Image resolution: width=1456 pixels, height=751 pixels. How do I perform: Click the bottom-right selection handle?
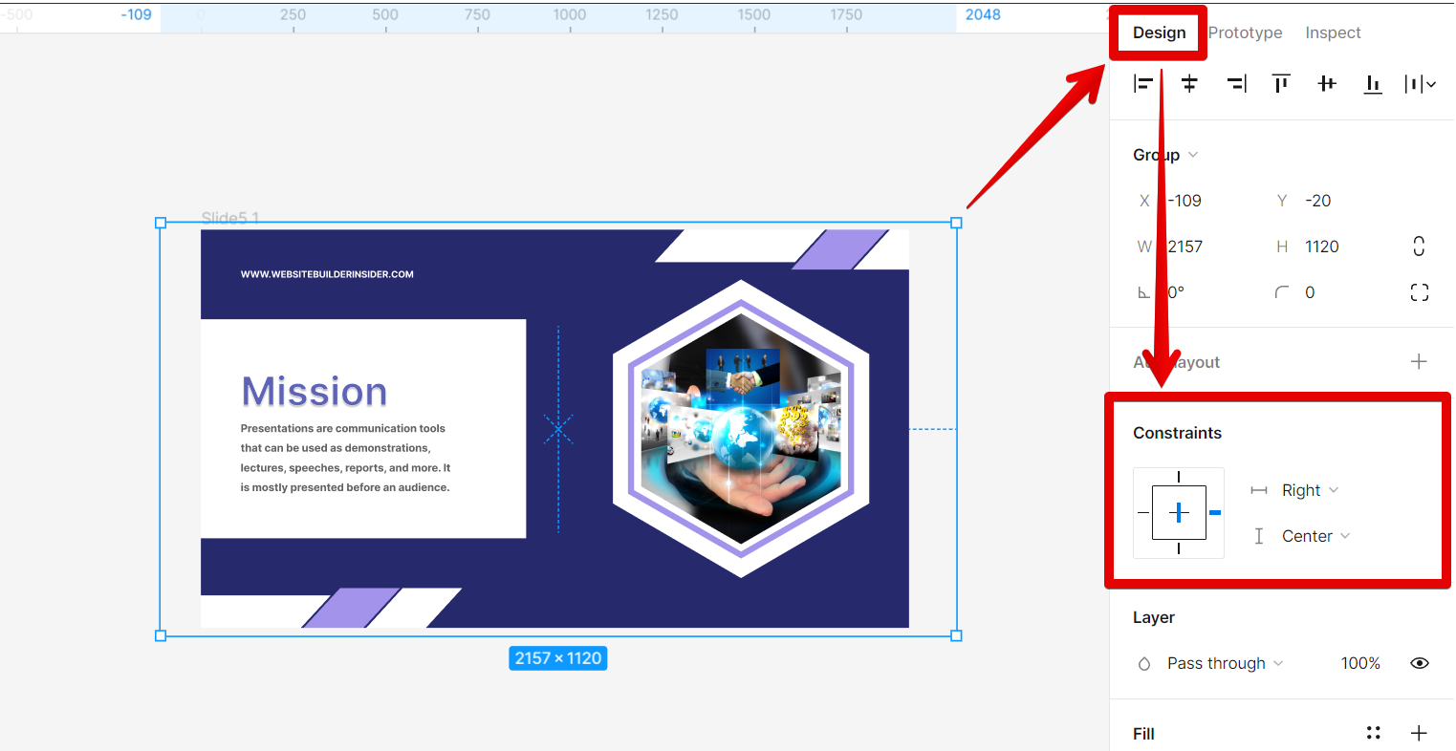956,635
